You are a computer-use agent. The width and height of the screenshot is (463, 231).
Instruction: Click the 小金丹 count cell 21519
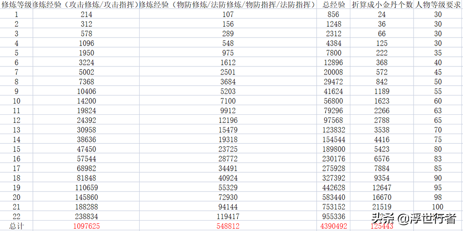click(382, 207)
